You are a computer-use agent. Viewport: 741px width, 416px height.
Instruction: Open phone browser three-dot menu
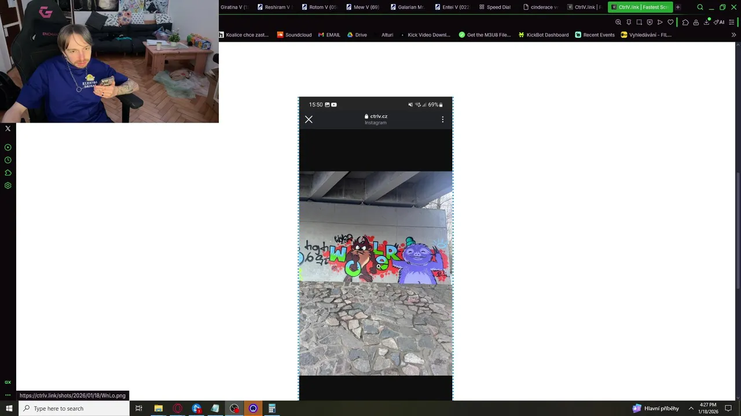pyautogui.click(x=442, y=119)
